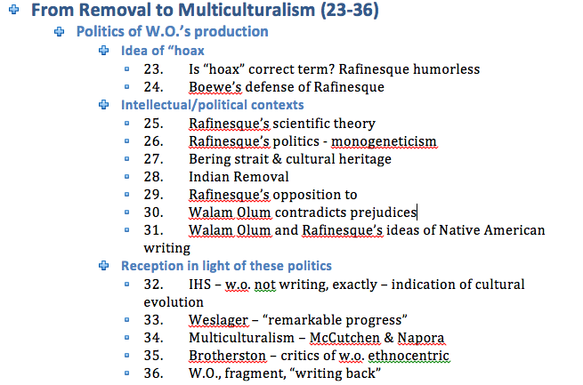Screen dimensions: 583x385
Task: Click misspelled word 'Boewe's' in item 24
Action: click(215, 87)
